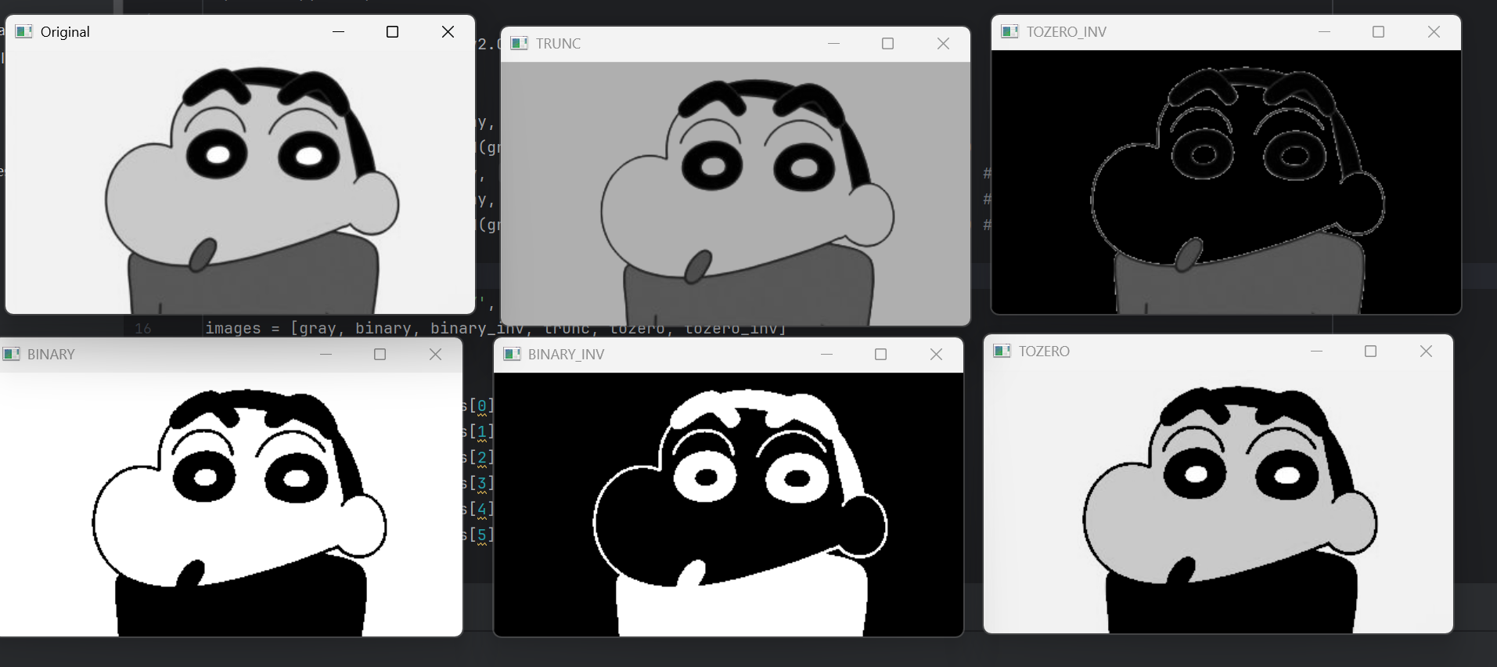Close the TOZERO_INV window
Image resolution: width=1497 pixels, height=667 pixels.
click(1434, 31)
